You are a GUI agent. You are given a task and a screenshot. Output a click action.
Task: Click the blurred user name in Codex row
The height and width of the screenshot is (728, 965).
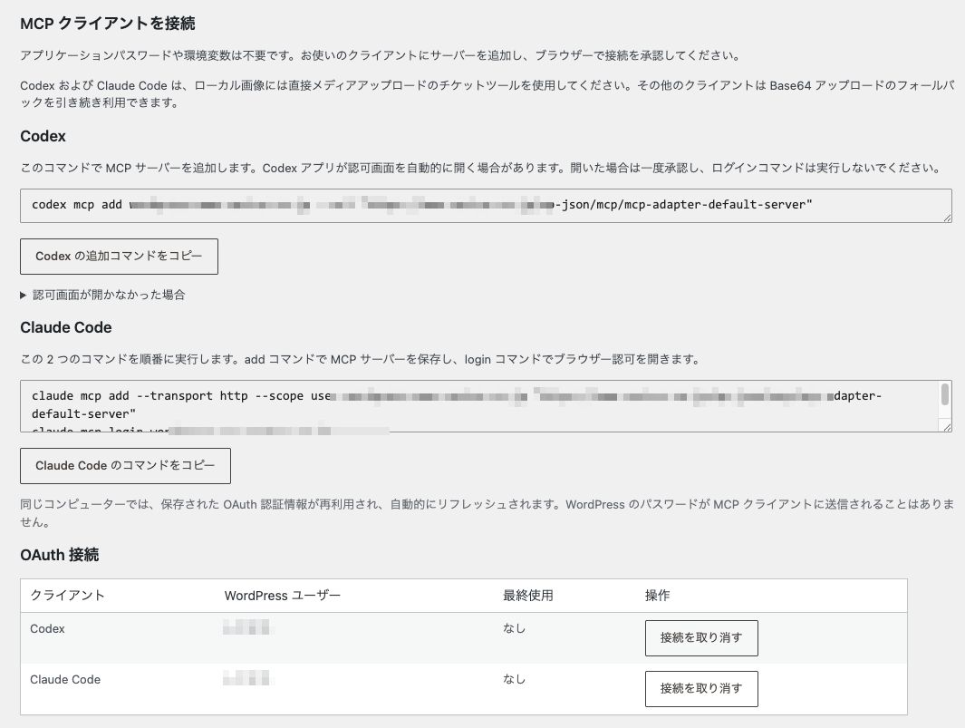point(246,628)
